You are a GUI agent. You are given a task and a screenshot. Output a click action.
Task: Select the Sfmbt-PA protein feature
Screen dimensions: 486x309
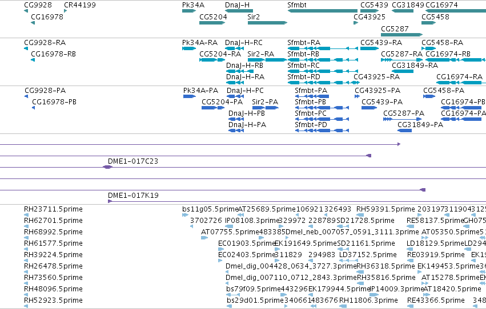312,96
